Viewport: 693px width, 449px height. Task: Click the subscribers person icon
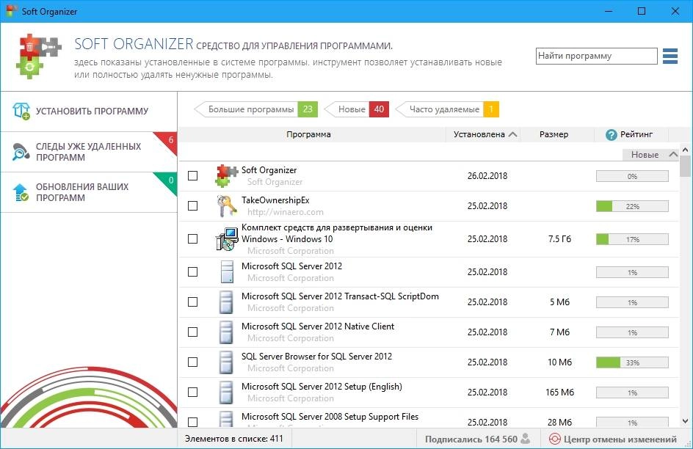(x=526, y=439)
